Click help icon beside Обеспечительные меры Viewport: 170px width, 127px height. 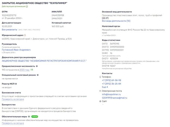click(x=29, y=116)
